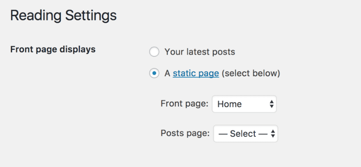
Task: Click the 'Posts page:' field label
Action: click(185, 134)
